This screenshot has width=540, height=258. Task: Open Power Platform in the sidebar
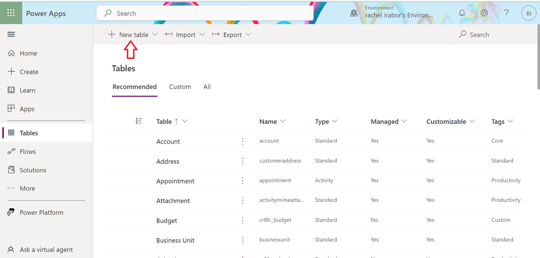tap(46, 213)
